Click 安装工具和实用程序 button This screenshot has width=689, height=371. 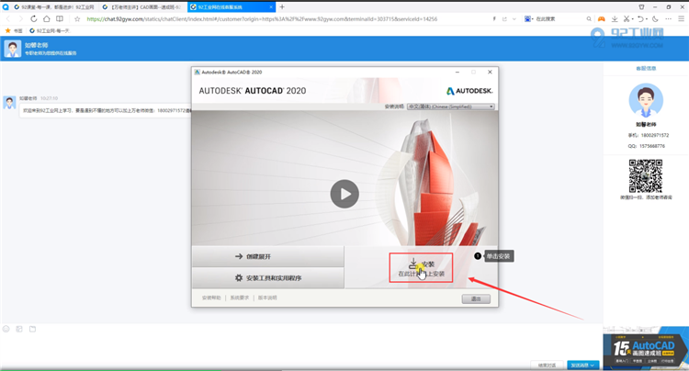click(268, 278)
